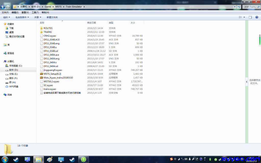Toggle the preview pane button

pos(250,17)
